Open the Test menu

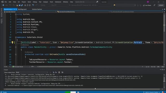click(40, 2)
